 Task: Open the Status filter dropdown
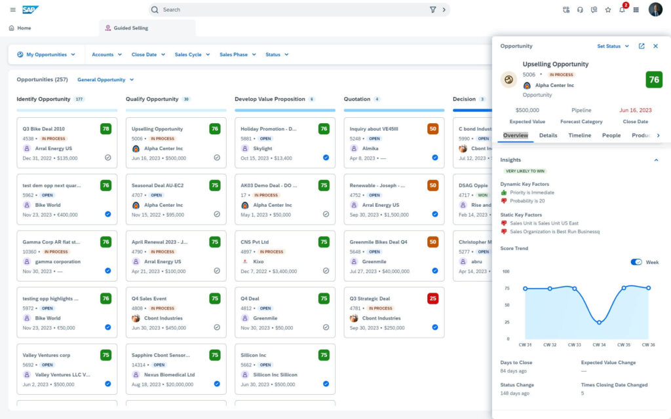coord(277,55)
